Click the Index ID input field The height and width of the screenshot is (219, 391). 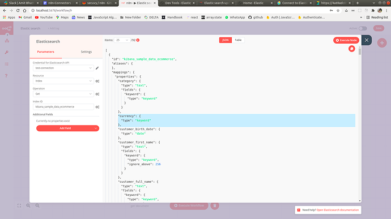pyautogui.click(x=63, y=107)
